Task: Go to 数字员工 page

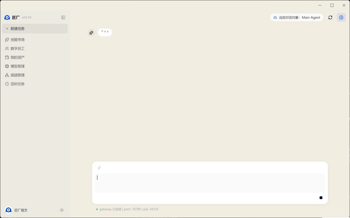Action: (x=17, y=48)
